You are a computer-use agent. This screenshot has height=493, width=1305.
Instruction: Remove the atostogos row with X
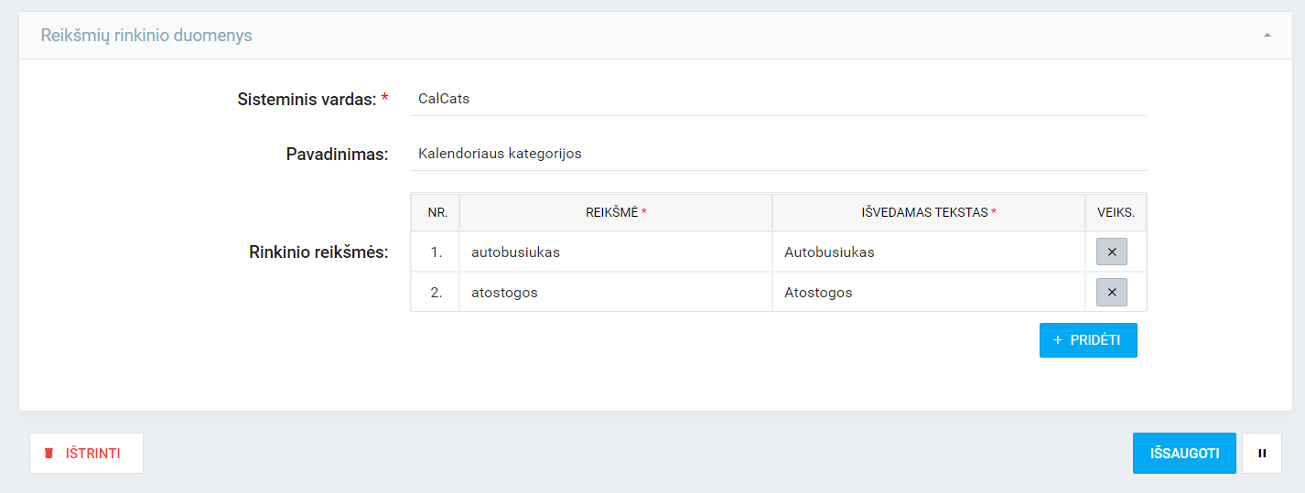tap(1111, 292)
